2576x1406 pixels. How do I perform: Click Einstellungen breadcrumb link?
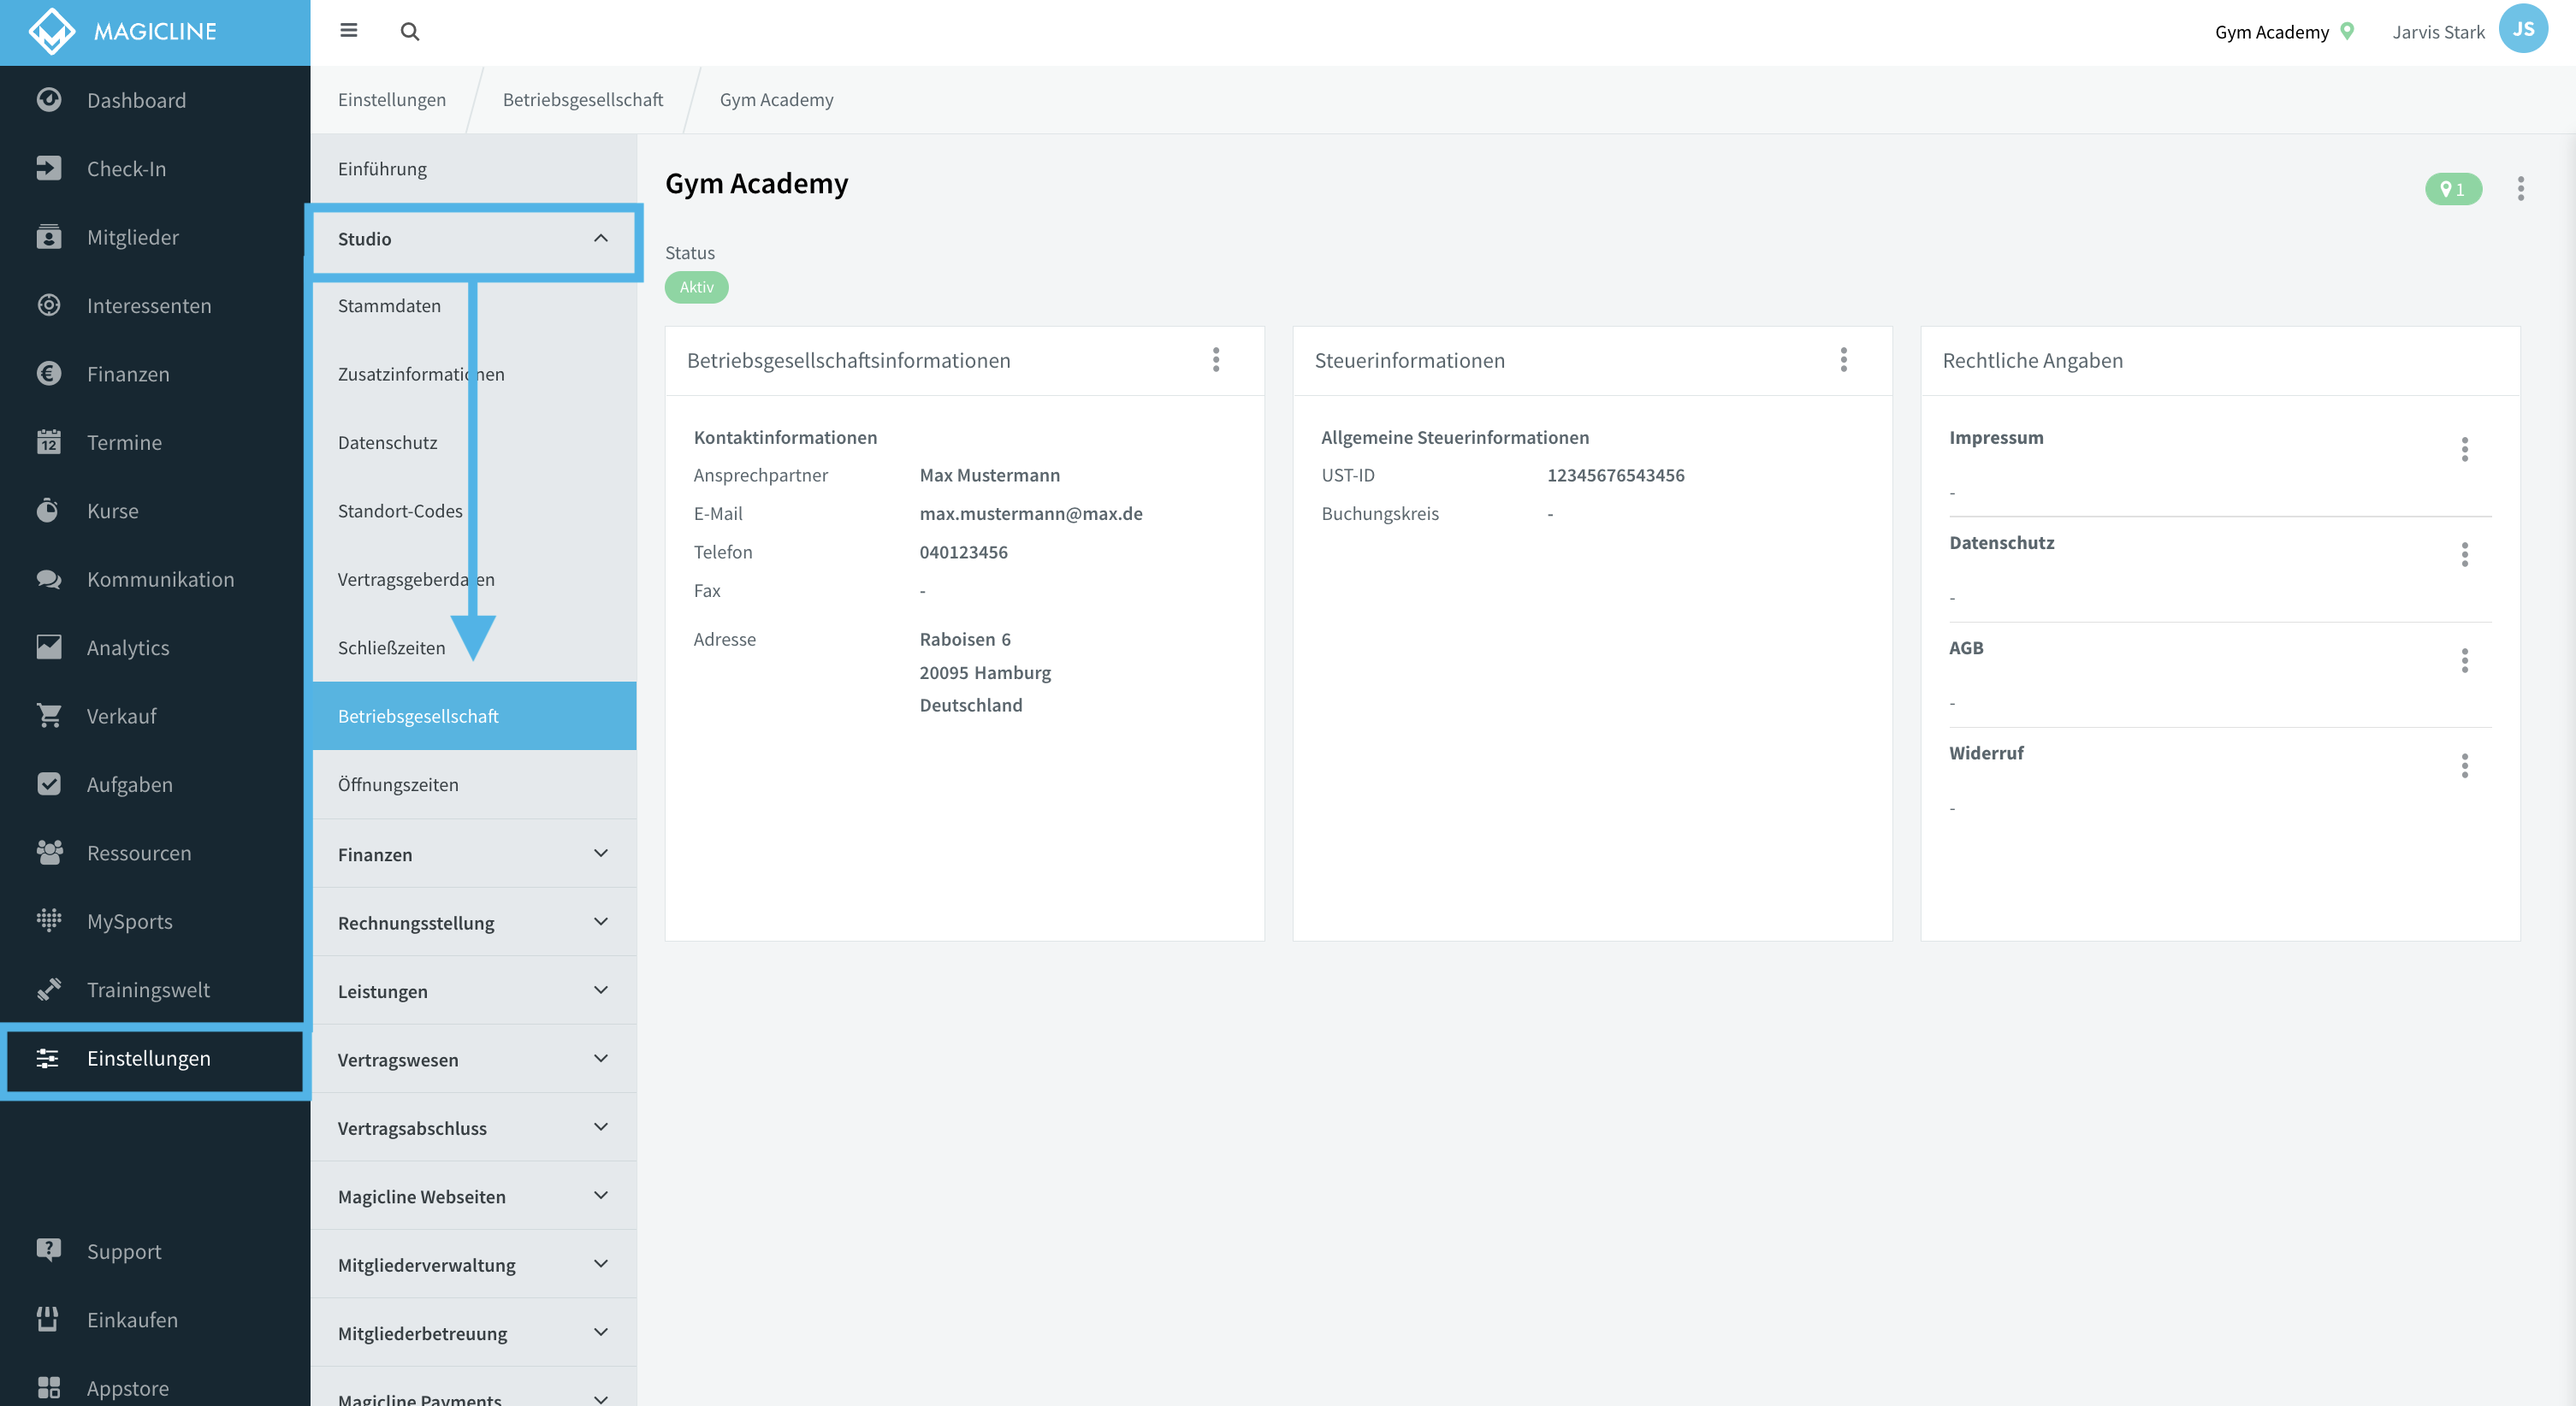point(391,100)
